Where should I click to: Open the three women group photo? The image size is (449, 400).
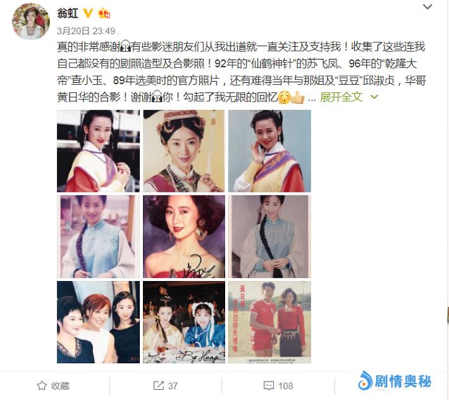(98, 322)
